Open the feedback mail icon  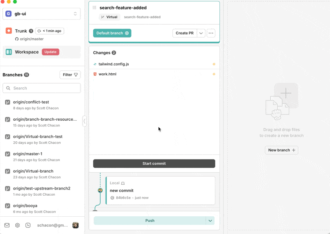click(x=7, y=225)
